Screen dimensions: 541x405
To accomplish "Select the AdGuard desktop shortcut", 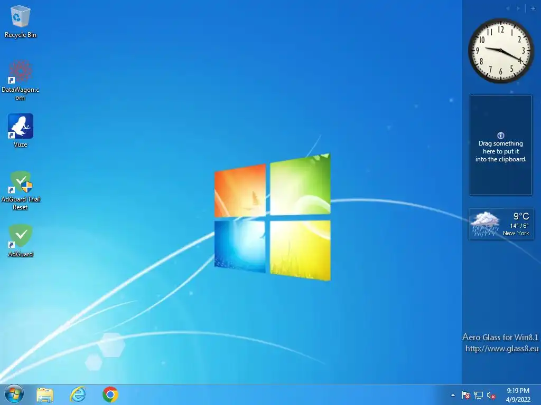I will 21,240.
